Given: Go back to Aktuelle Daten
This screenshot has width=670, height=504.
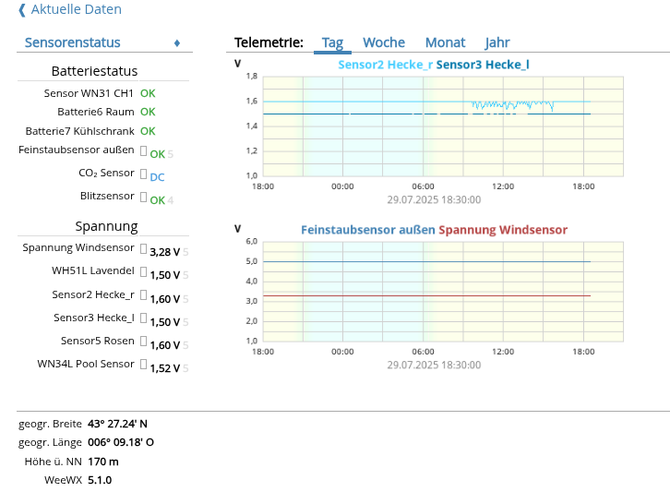Looking at the screenshot, I should (x=76, y=9).
